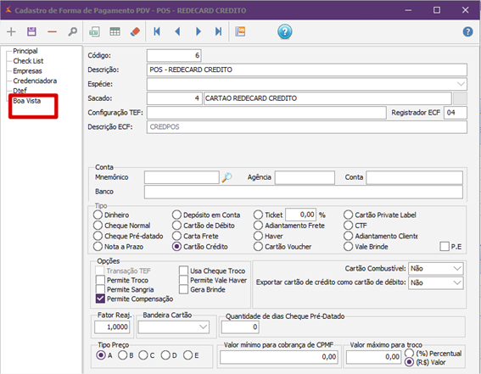This screenshot has width=481, height=374.
Task: Choose tipo preço B radio option
Action: point(122,355)
